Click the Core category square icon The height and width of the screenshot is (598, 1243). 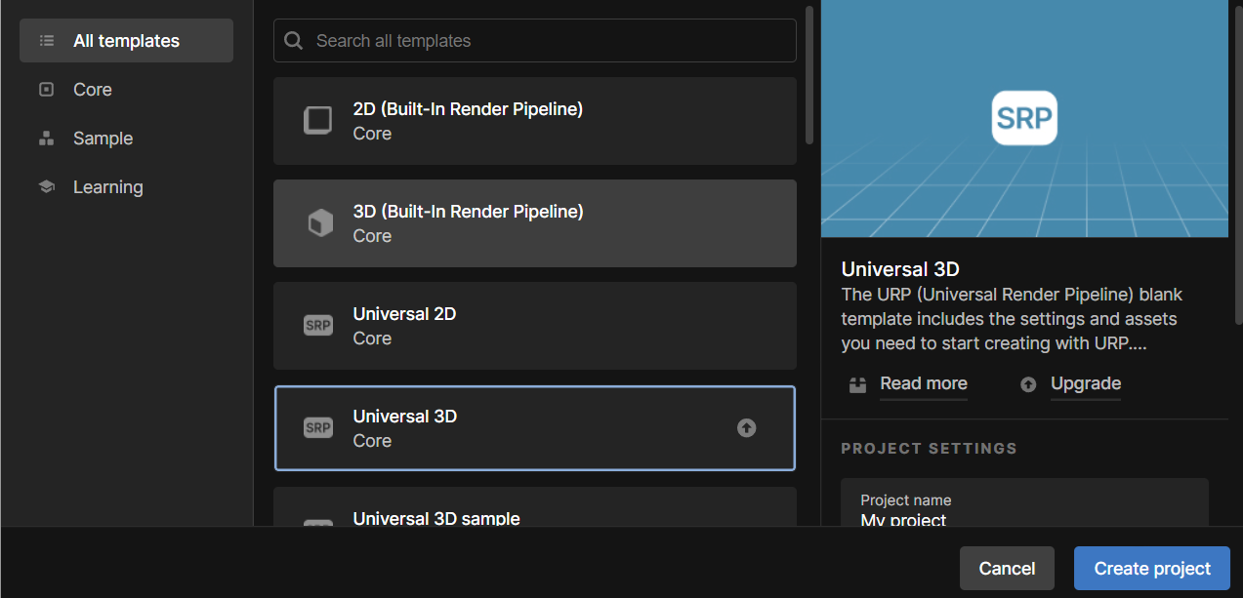coord(46,90)
